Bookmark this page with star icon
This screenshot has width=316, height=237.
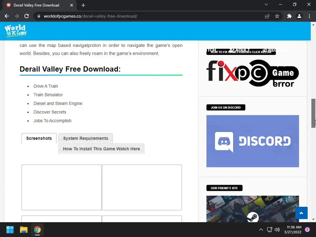[x=277, y=16]
